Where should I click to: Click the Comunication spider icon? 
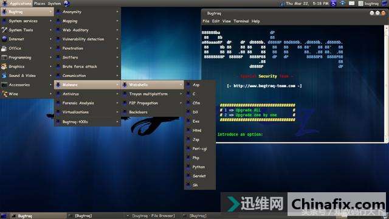click(x=58, y=75)
